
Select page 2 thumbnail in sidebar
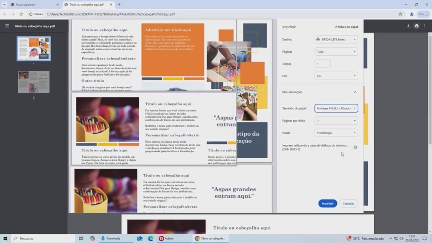pos(34,82)
